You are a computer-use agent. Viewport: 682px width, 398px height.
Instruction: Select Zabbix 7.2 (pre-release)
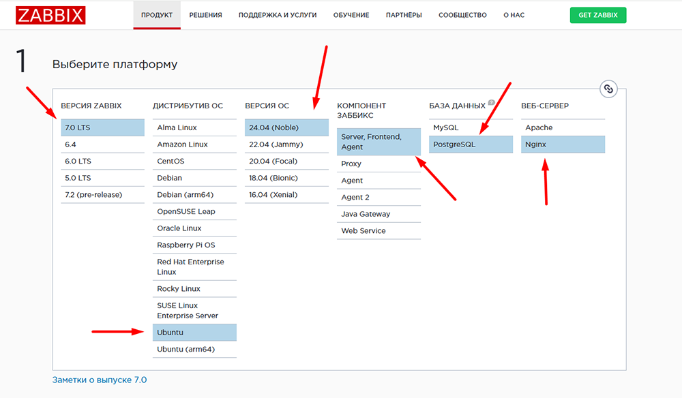pyautogui.click(x=103, y=195)
